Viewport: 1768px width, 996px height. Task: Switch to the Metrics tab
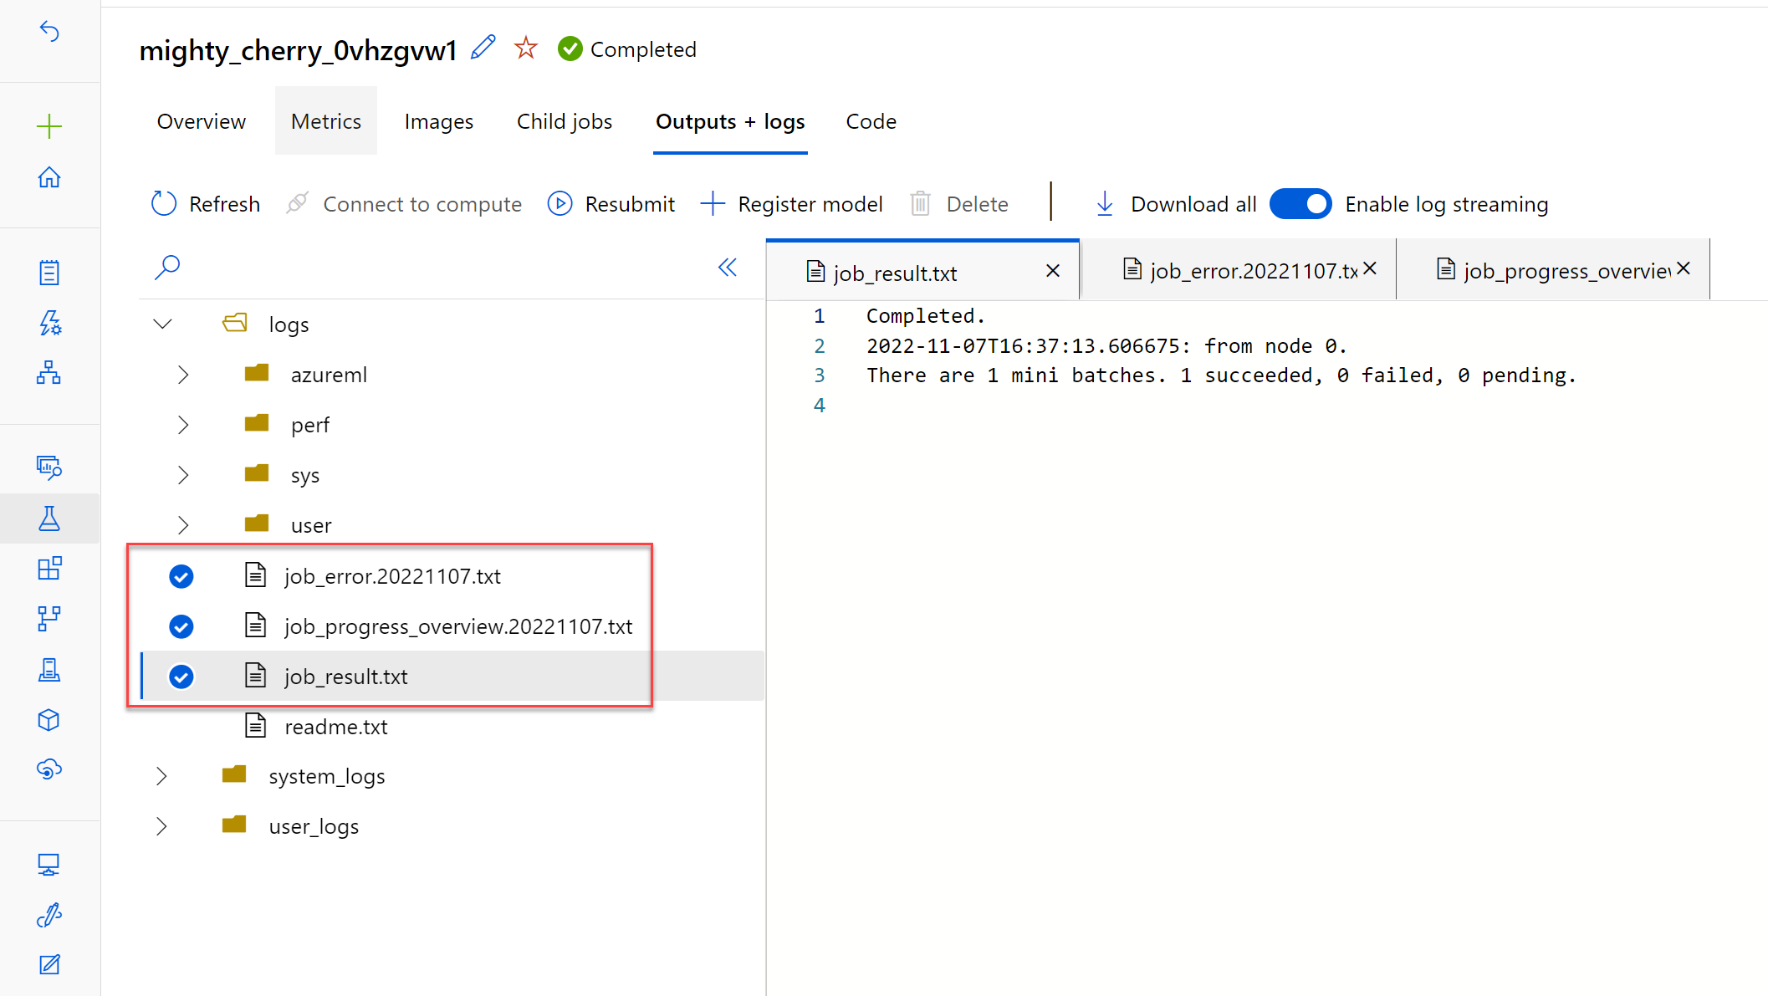[x=324, y=121]
